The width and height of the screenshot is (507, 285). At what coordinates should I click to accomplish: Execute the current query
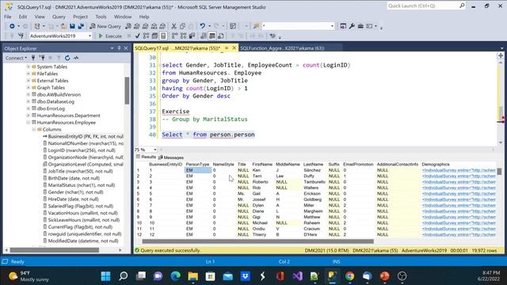110,36
